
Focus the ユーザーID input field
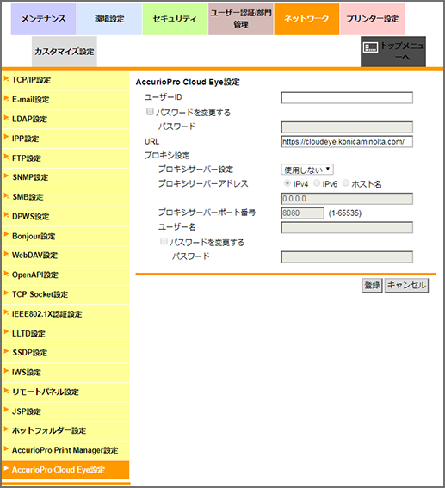coord(347,98)
